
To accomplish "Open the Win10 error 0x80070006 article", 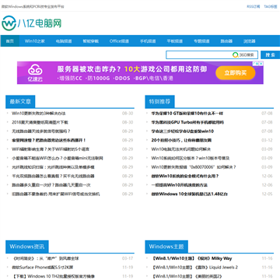I will point(194,167).
